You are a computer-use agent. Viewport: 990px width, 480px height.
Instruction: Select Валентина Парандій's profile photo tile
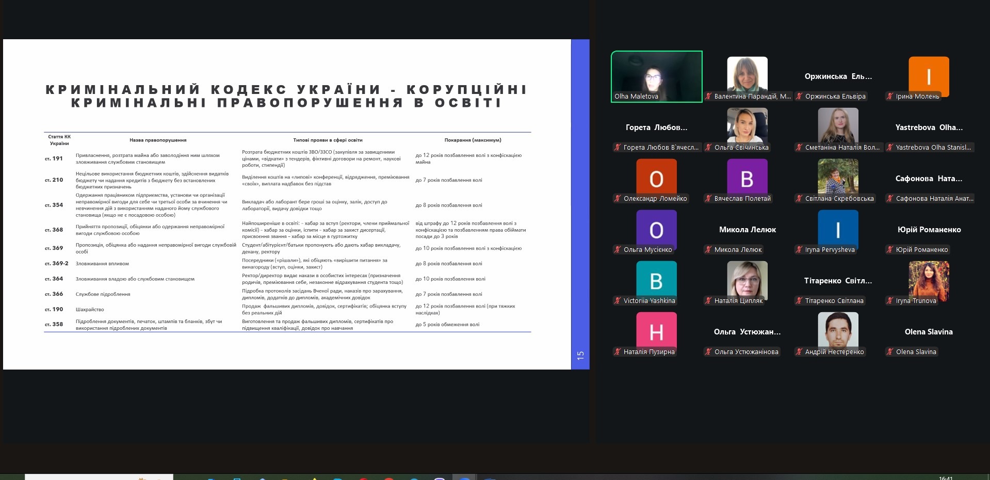(x=747, y=74)
